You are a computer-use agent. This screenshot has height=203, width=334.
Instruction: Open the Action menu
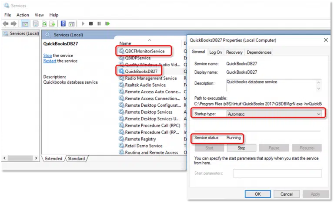pyautogui.click(x=23, y=15)
